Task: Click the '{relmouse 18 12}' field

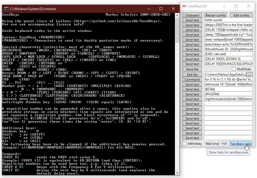Action: pyautogui.click(x=228, y=84)
